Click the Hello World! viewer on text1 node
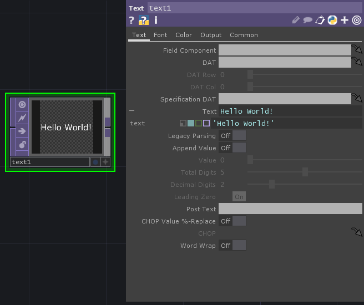This screenshot has width=364, height=305. 67,127
